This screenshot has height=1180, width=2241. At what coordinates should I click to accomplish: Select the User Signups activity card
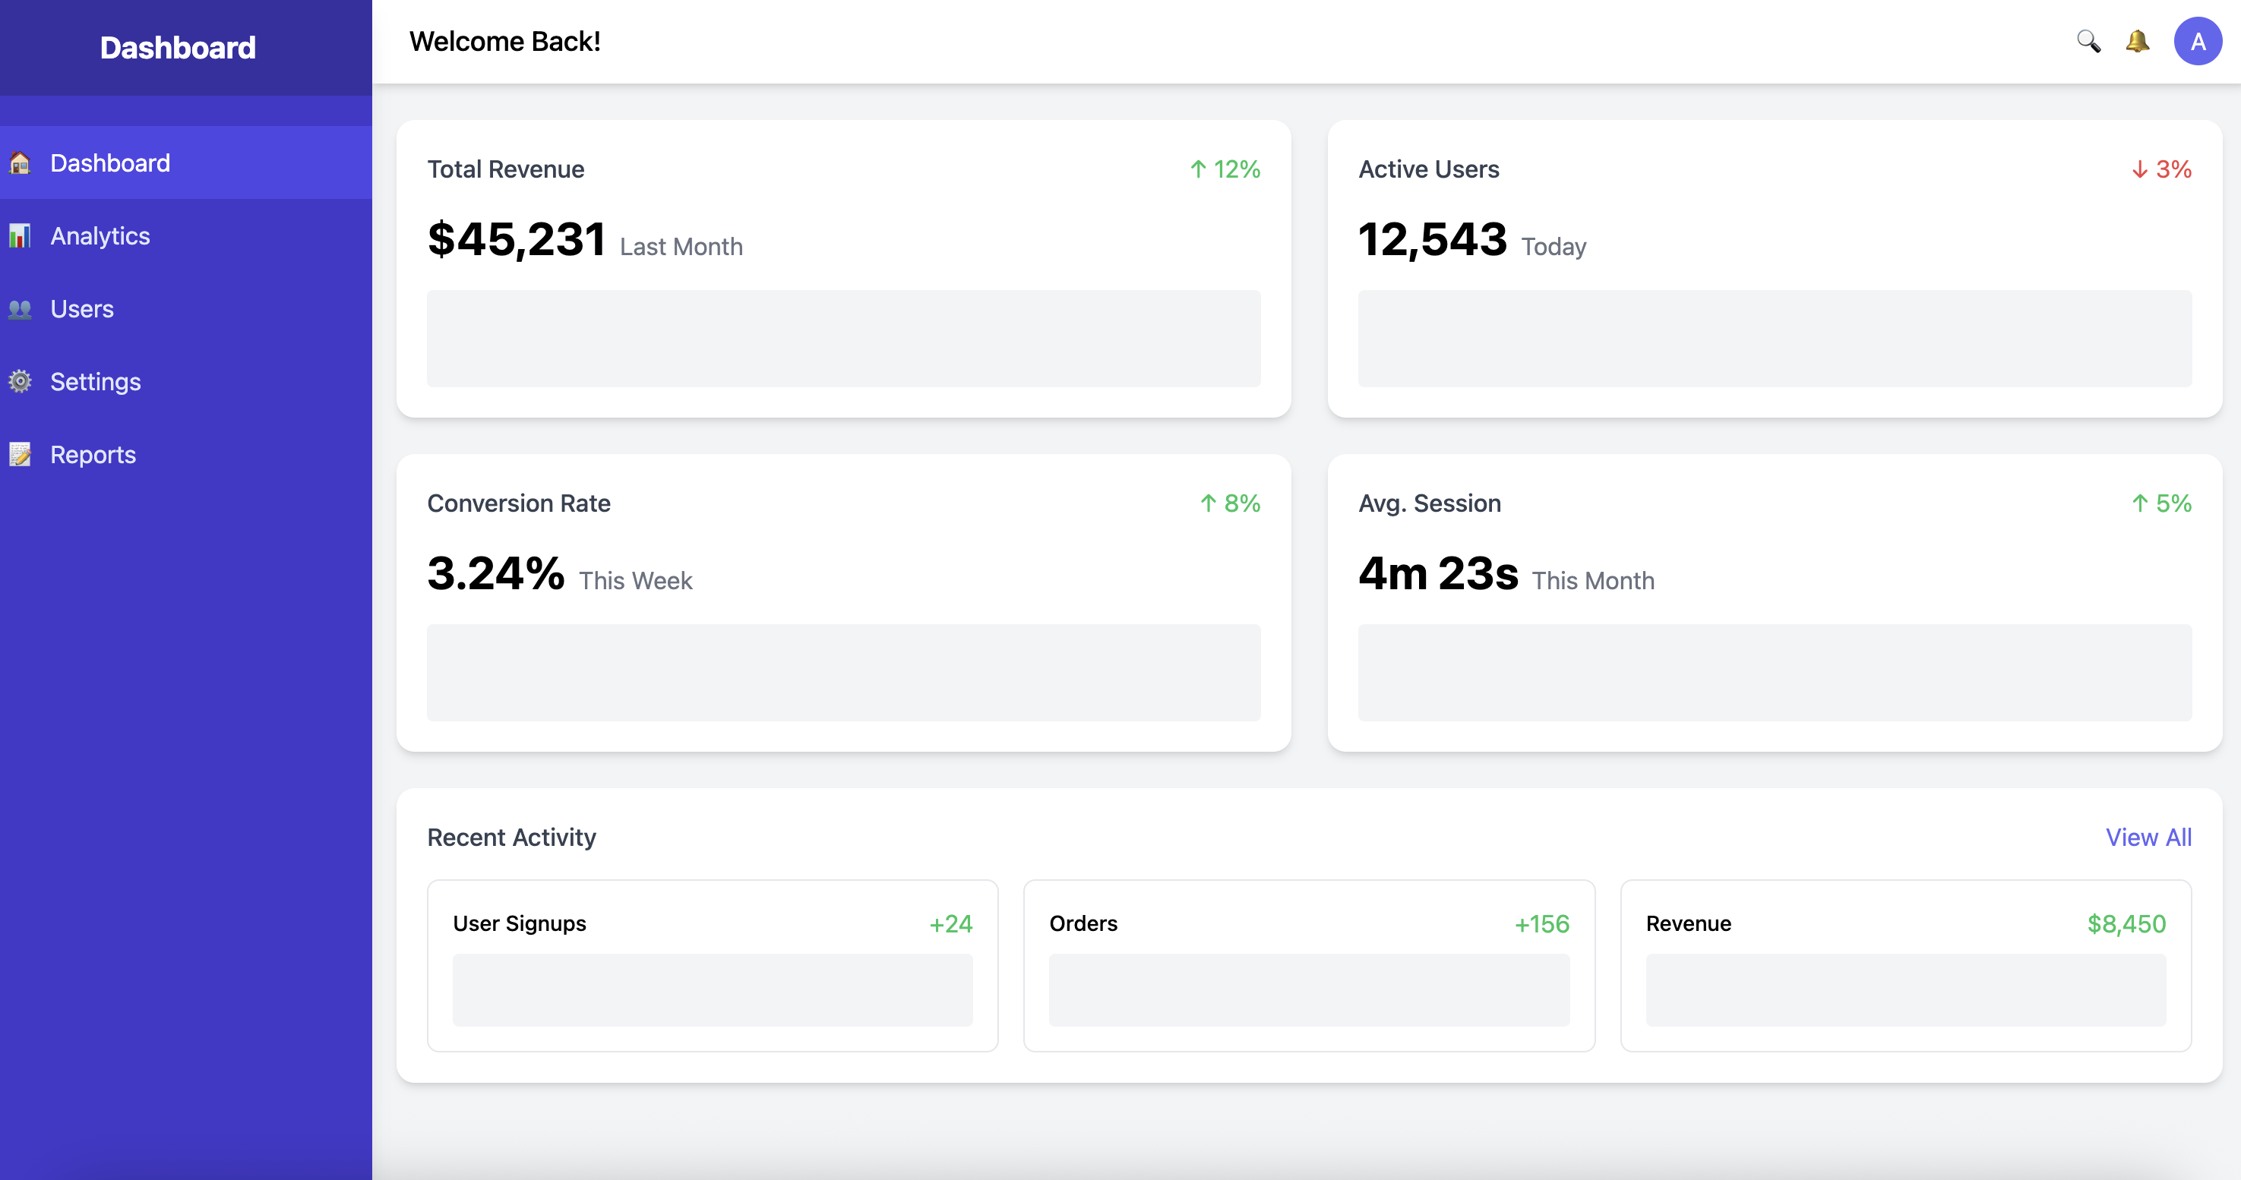click(712, 965)
